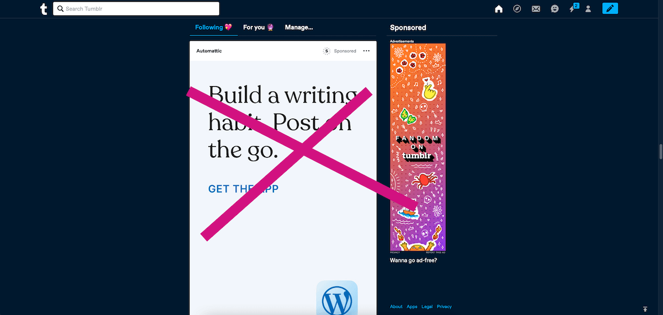Switch to the Following tab
This screenshot has height=315, width=663.
[x=213, y=27]
